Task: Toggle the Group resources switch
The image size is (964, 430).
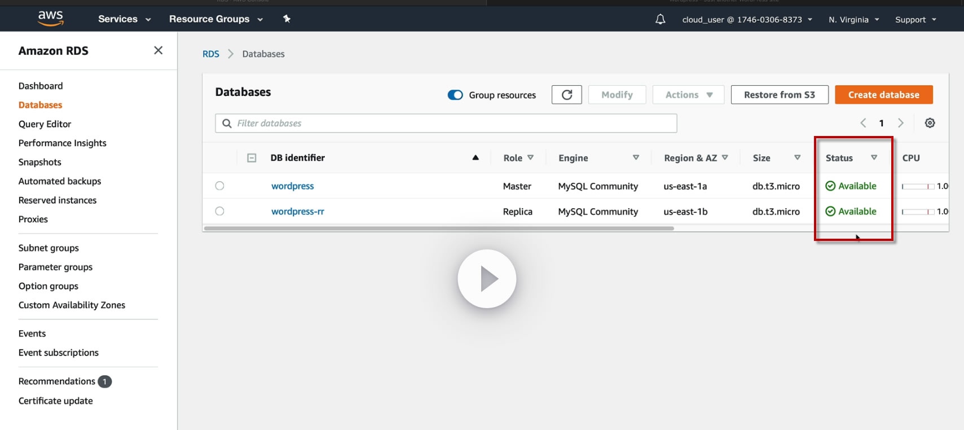Action: point(455,95)
